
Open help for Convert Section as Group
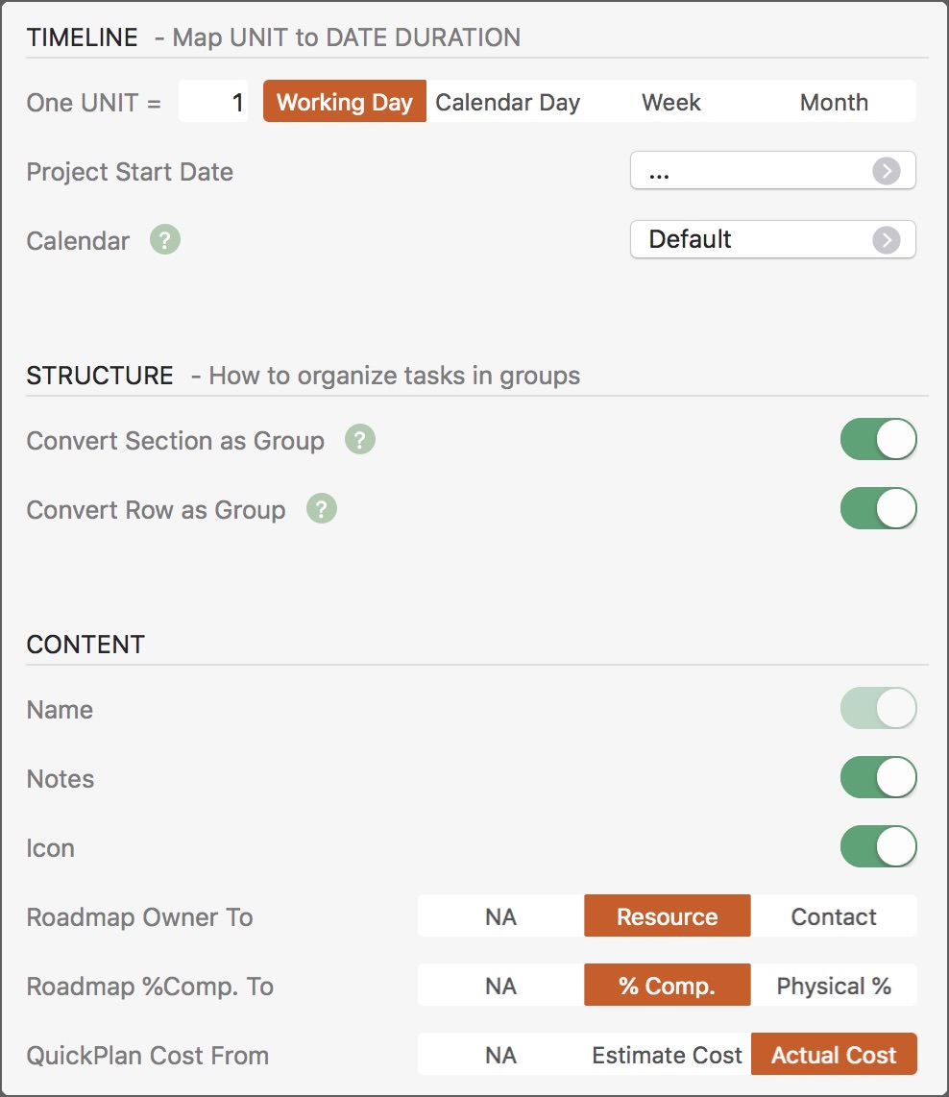pyautogui.click(x=360, y=441)
